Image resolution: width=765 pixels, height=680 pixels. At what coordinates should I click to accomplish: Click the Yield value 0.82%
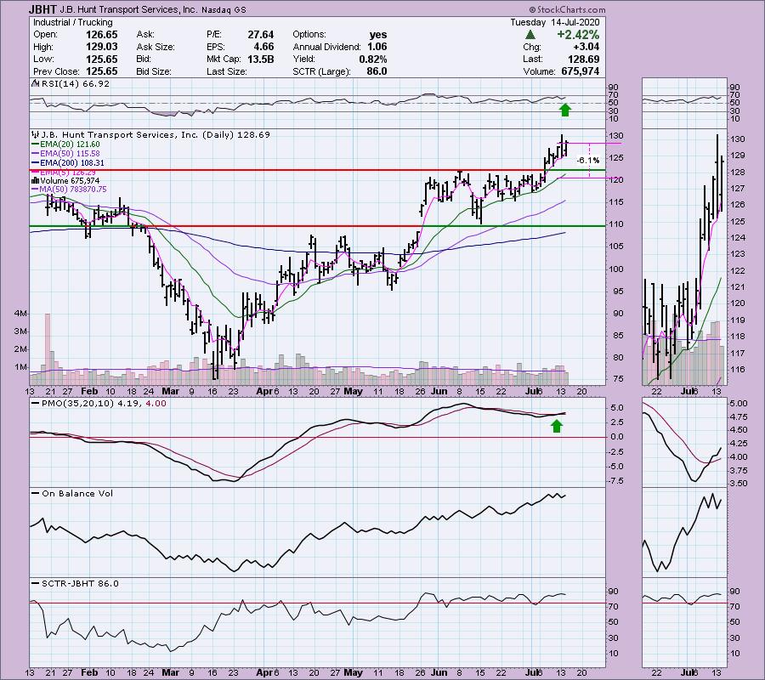pyautogui.click(x=373, y=59)
